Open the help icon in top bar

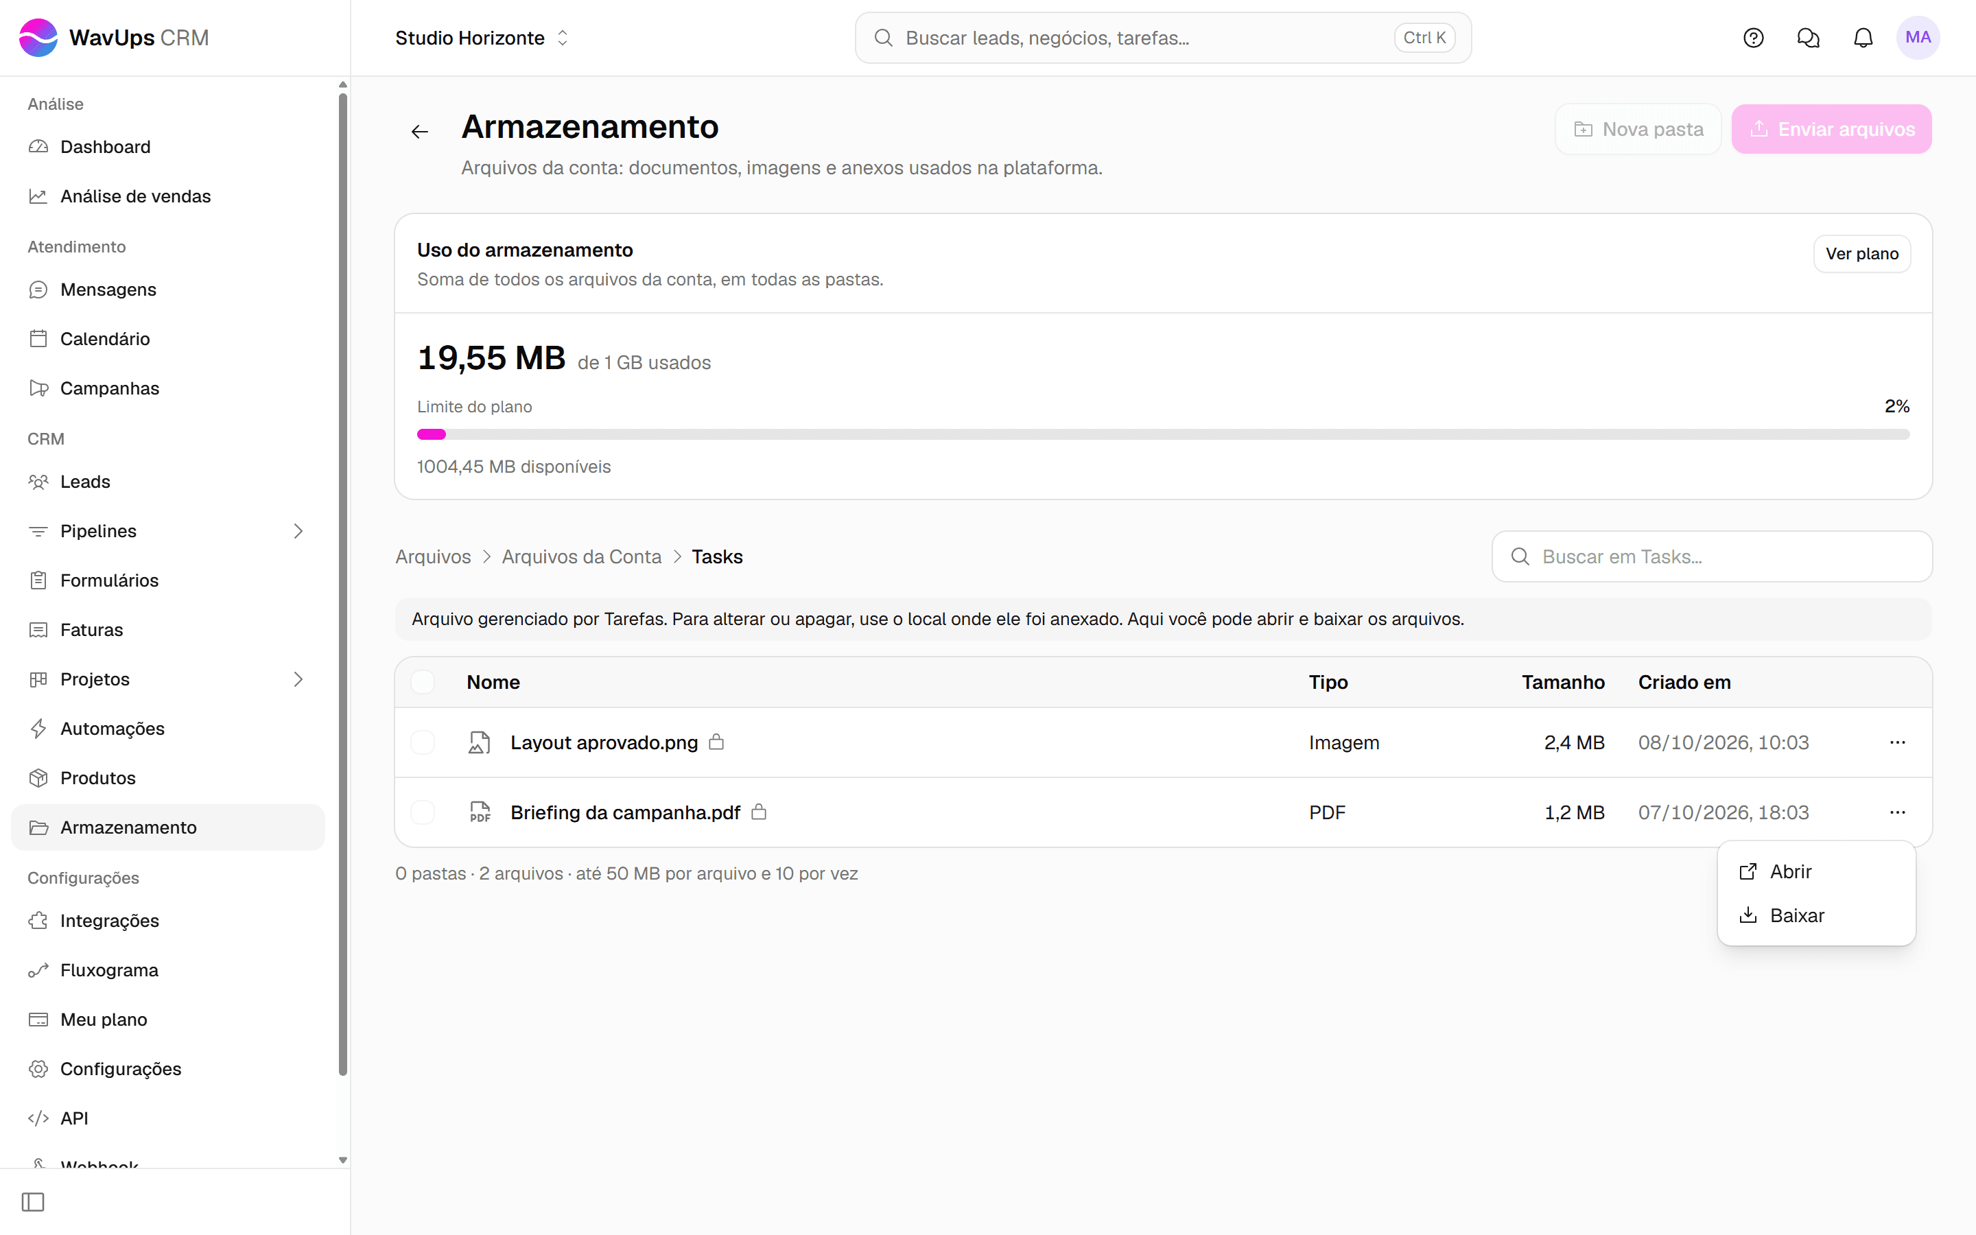point(1753,38)
